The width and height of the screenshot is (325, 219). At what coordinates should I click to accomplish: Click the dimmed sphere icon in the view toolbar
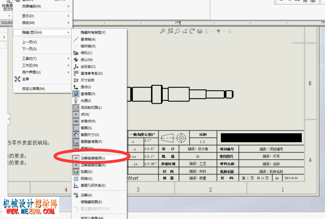point(230,31)
